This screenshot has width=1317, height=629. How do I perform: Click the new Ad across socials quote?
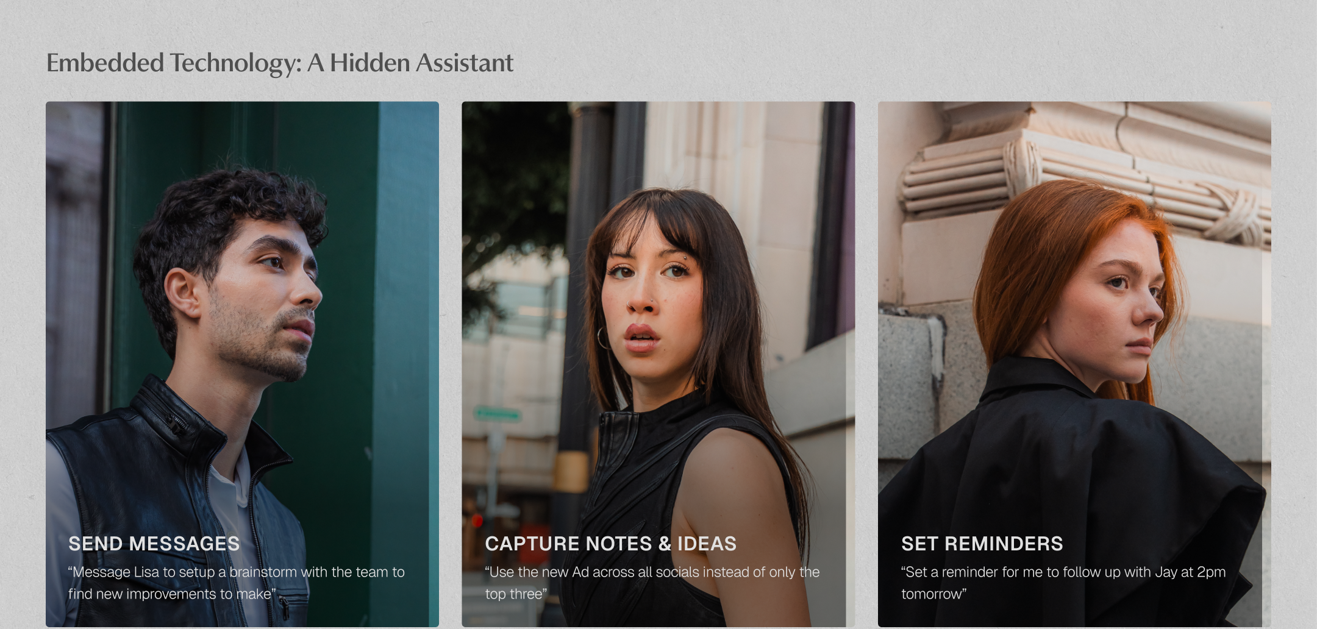pos(652,583)
